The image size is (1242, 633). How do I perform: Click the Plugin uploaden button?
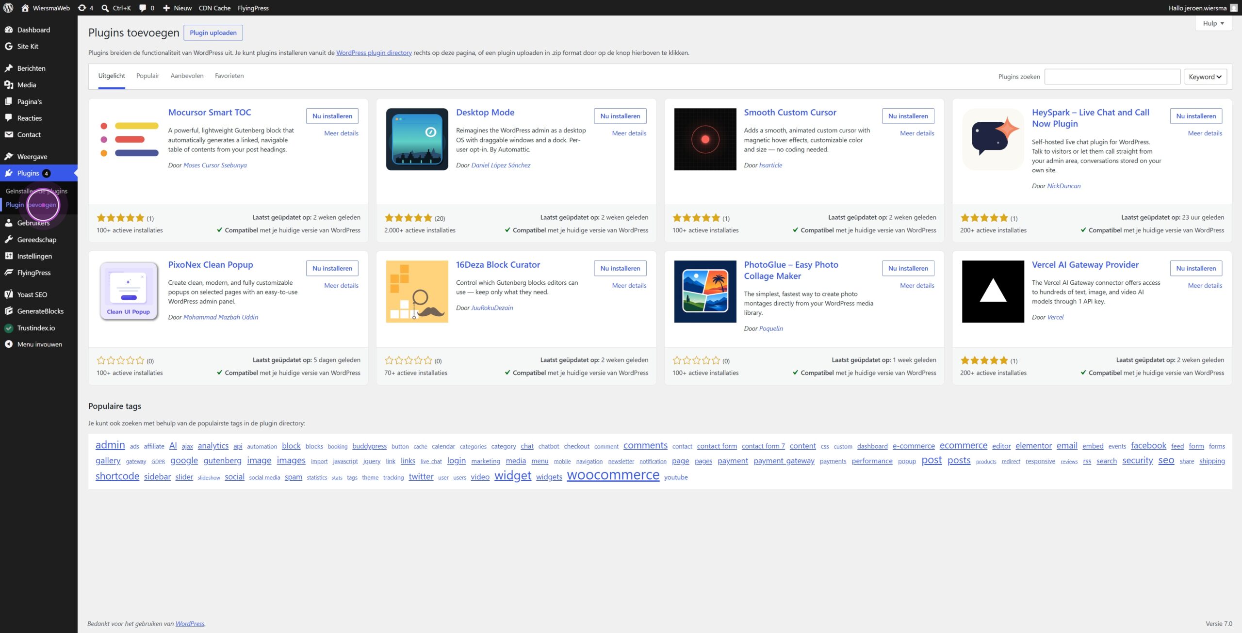[x=213, y=32]
